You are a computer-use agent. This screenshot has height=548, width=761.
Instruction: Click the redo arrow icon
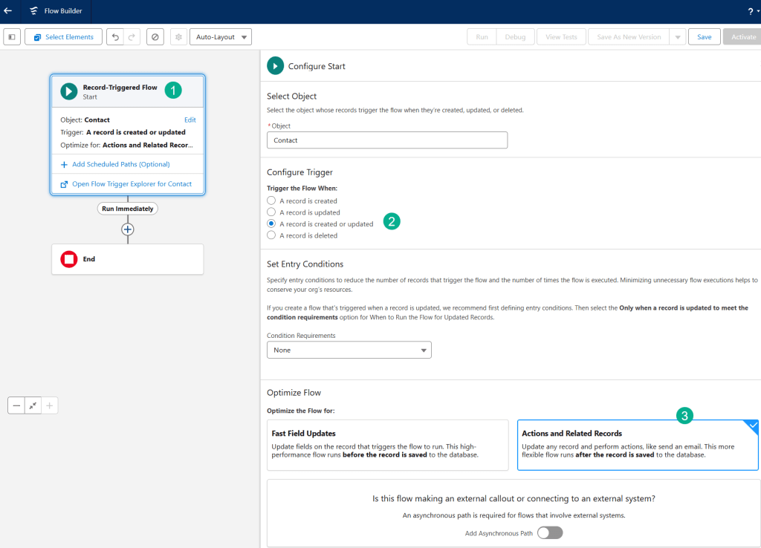(x=132, y=37)
